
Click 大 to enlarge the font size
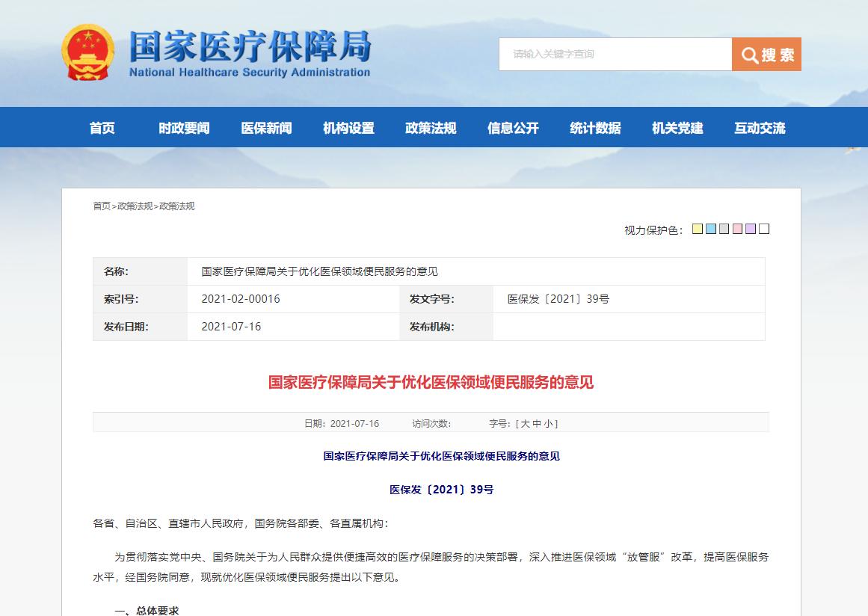tap(524, 422)
